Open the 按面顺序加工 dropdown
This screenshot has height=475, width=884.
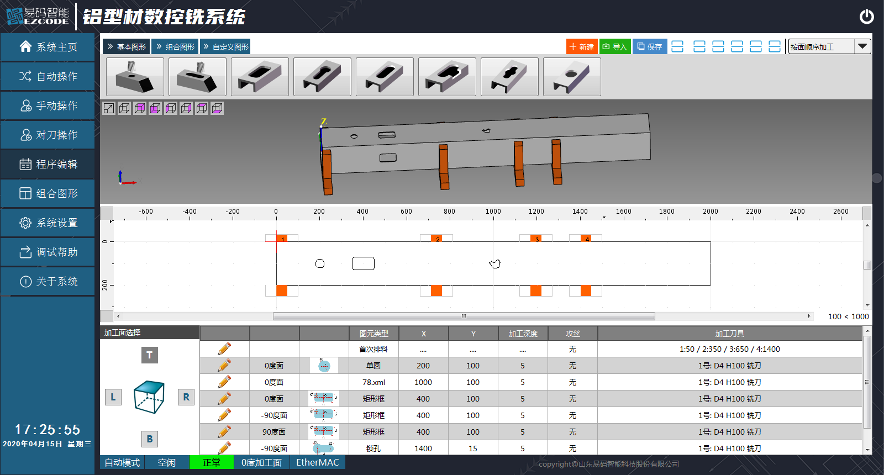862,47
